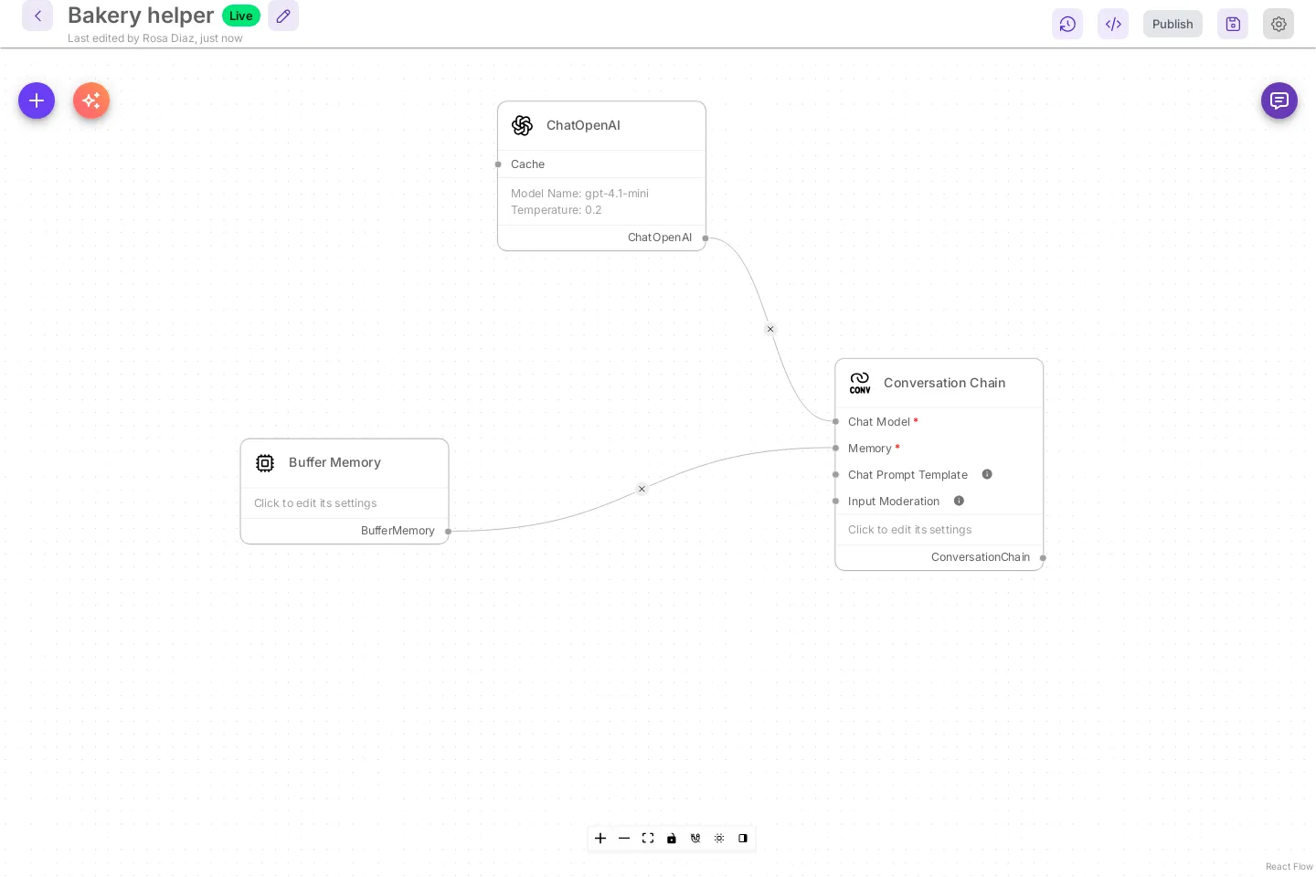
Task: Fit the view to the flow
Action: click(648, 838)
